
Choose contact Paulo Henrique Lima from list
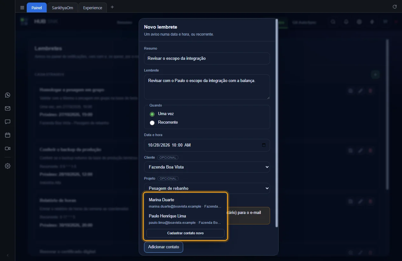pos(185,219)
